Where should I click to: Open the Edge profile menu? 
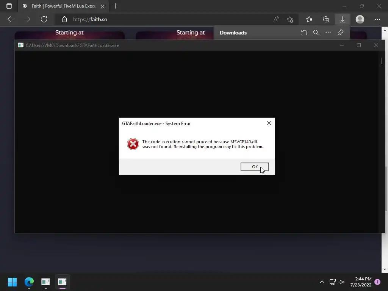click(x=360, y=19)
